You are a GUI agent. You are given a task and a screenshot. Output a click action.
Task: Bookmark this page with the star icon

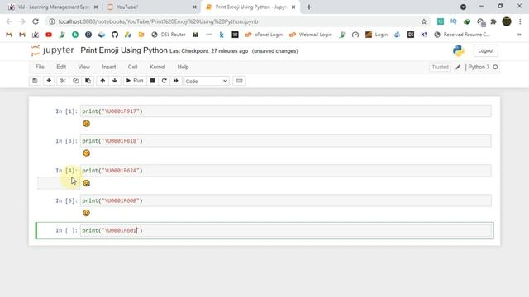click(424, 21)
